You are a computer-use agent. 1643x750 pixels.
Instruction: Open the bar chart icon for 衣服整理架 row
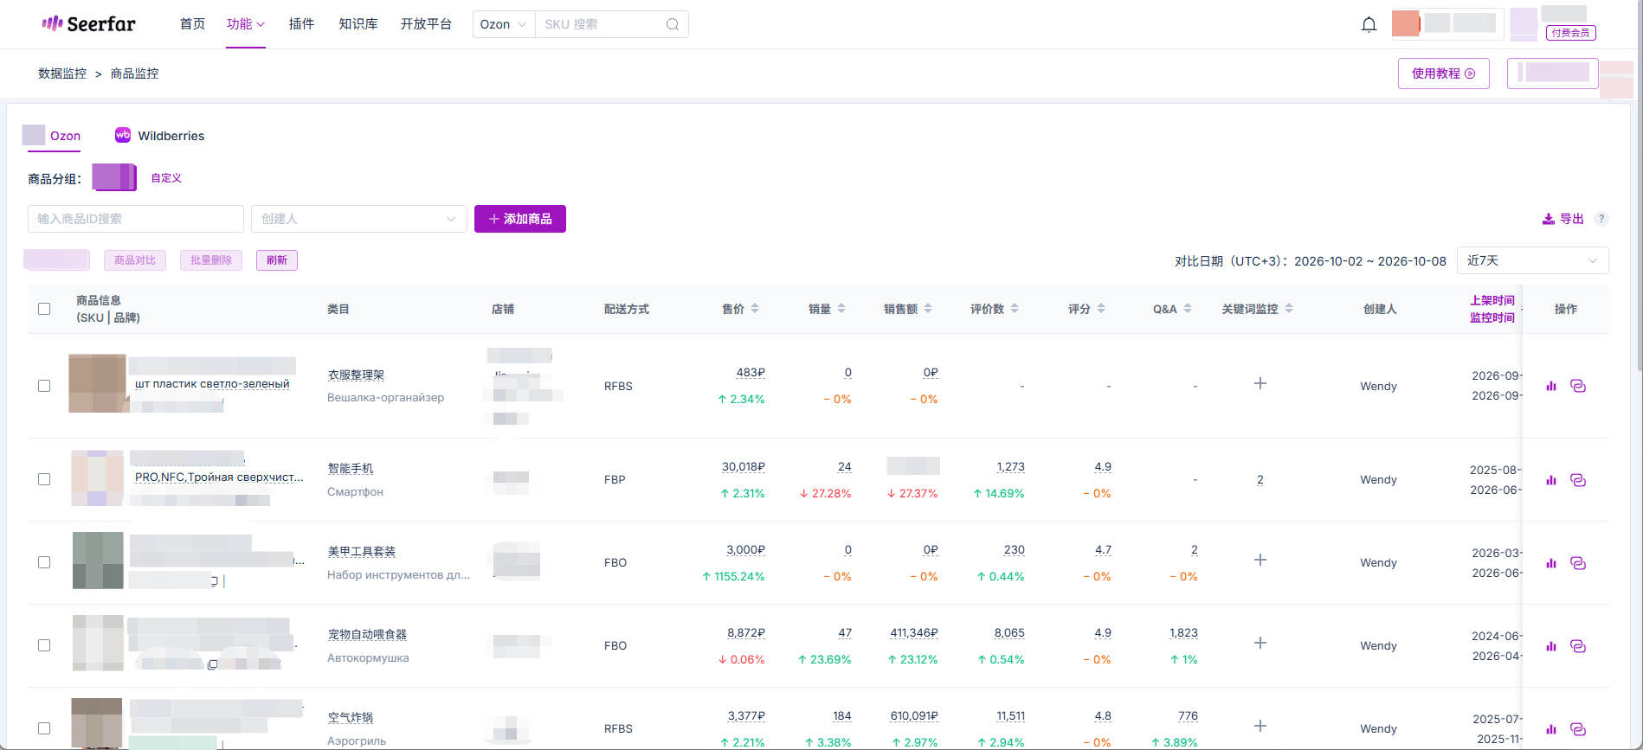tap(1551, 386)
